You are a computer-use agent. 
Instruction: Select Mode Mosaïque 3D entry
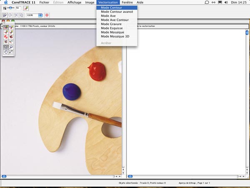pyautogui.click(x=115, y=36)
